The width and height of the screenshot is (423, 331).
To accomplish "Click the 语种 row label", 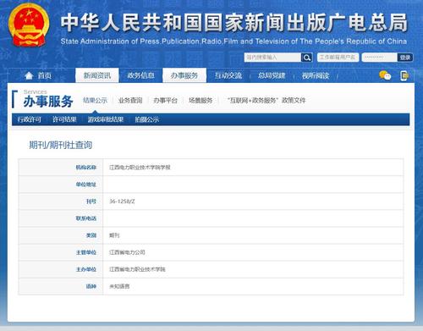I will click(x=91, y=286).
